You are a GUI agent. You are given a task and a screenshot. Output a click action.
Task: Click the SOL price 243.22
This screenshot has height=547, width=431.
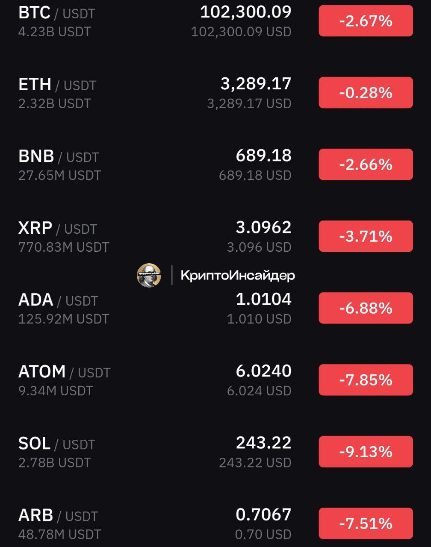tap(264, 443)
